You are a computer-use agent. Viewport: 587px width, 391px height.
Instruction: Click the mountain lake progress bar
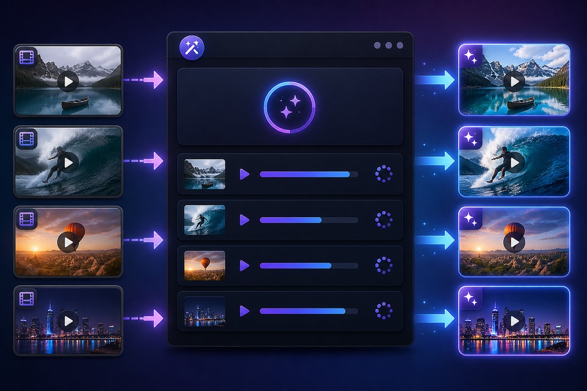pos(309,174)
